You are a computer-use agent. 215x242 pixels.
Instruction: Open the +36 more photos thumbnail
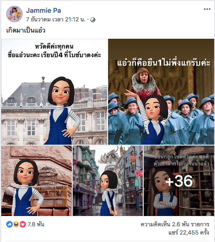coord(179,181)
